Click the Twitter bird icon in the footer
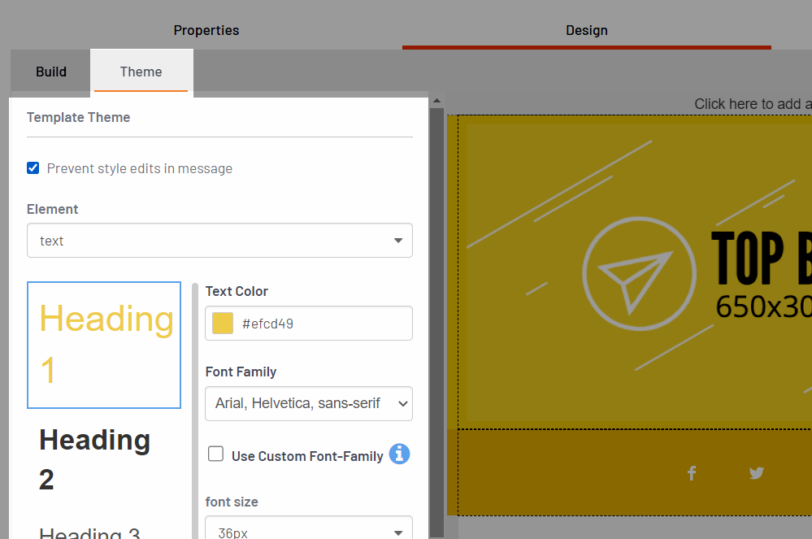Viewport: 812px width, 539px height. coord(757,473)
